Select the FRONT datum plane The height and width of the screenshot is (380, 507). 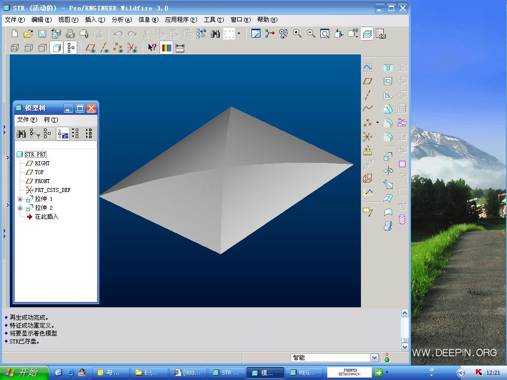click(43, 181)
